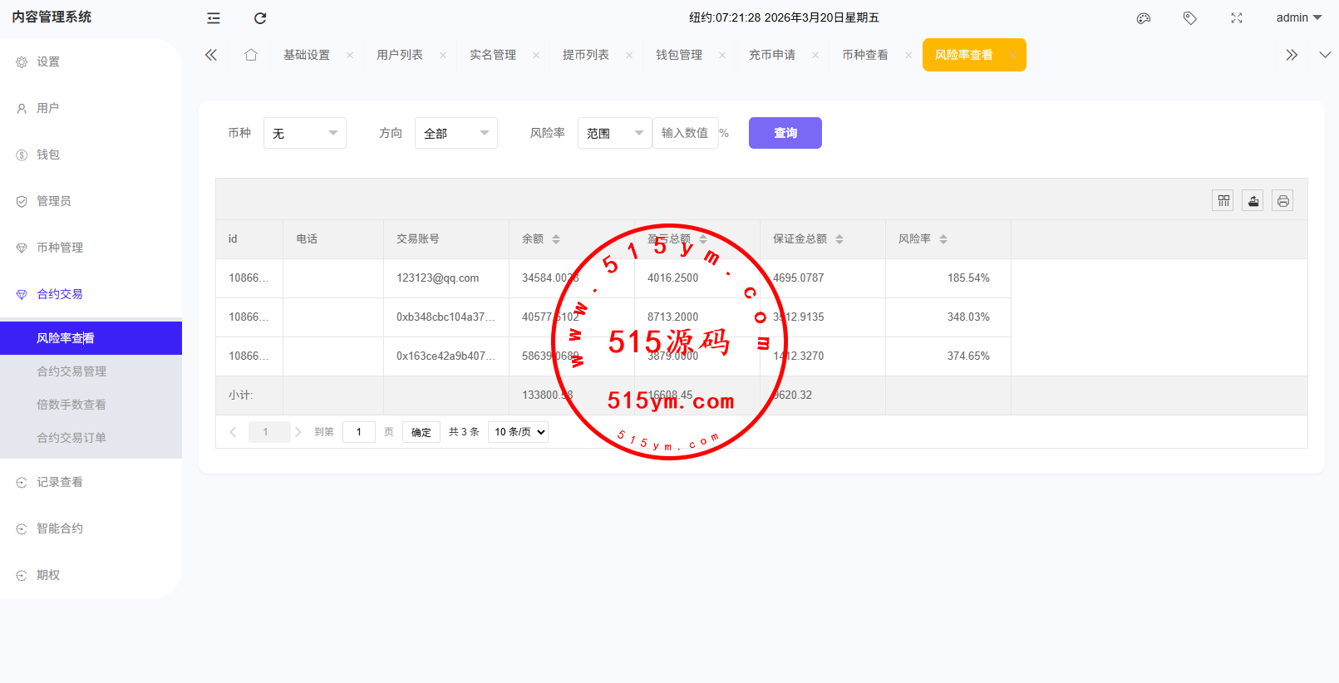Click the tag icon in header

(1190, 18)
